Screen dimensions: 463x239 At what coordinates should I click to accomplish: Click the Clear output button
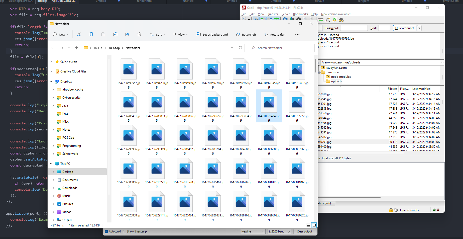coord(304,231)
